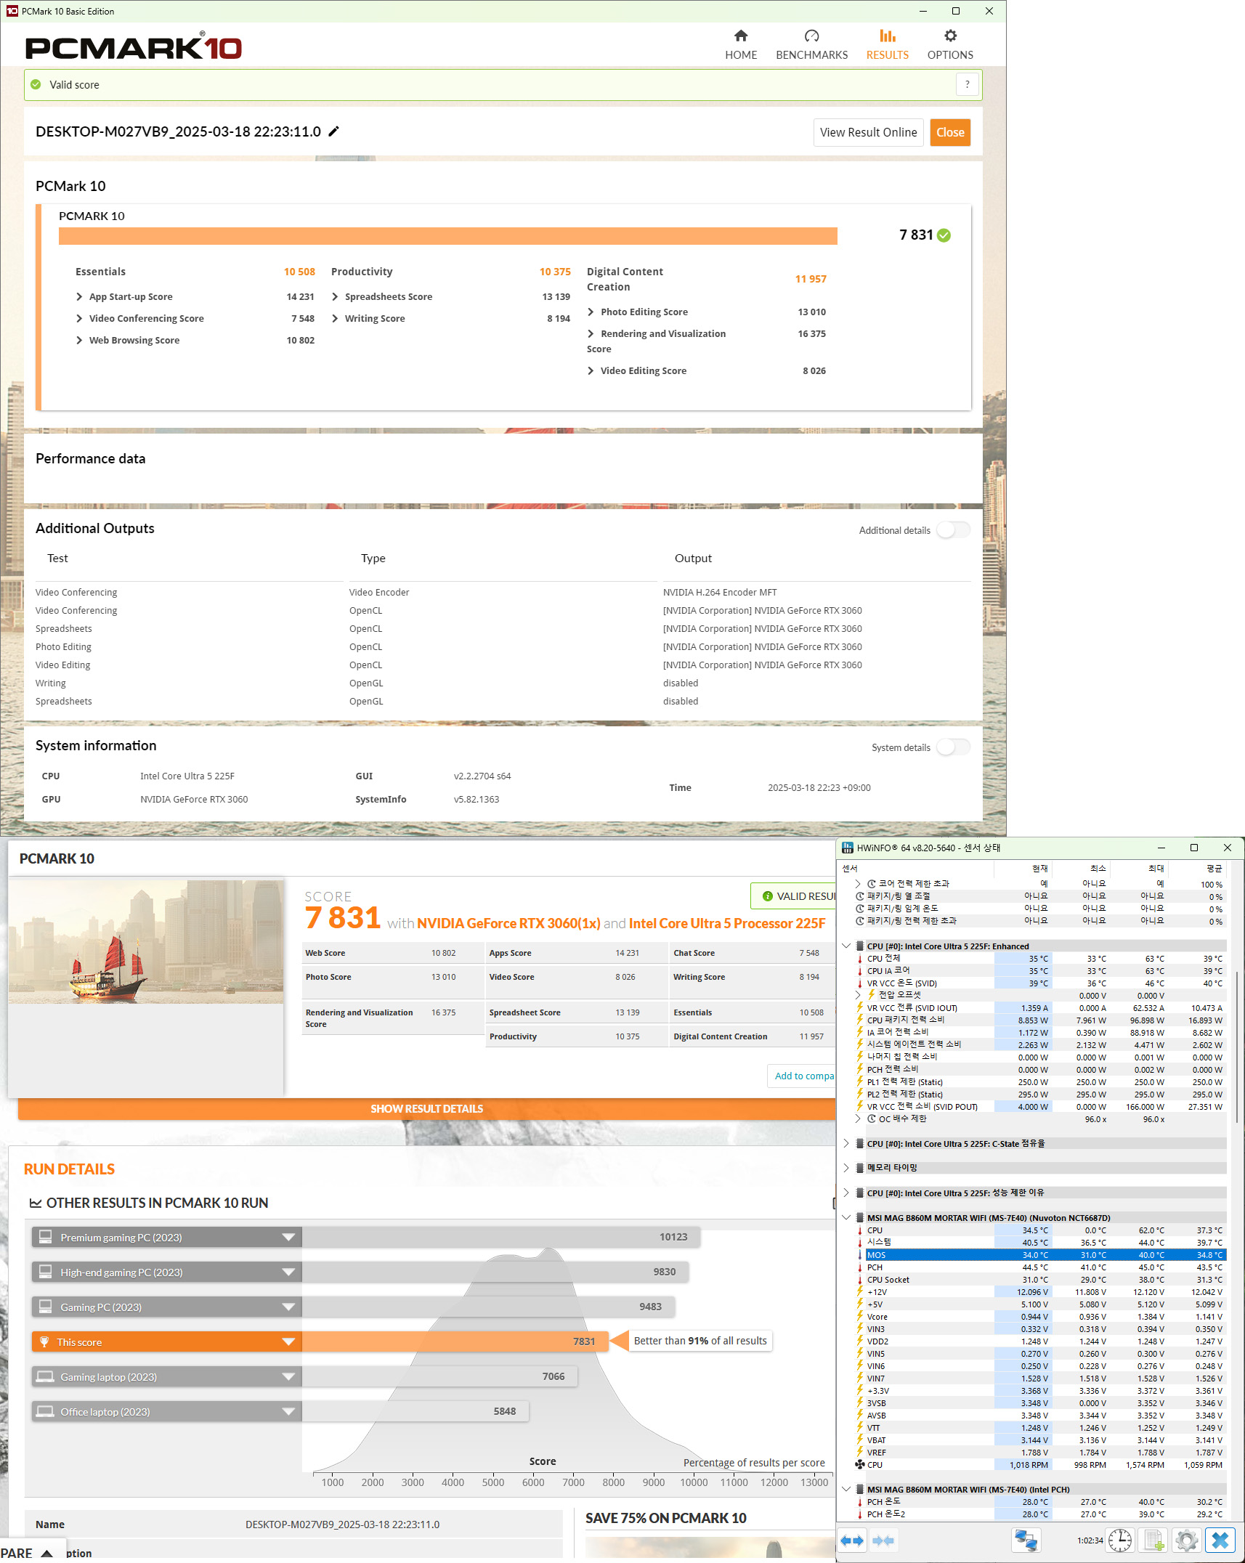Click the trophy icon on This score
The height and width of the screenshot is (1563, 1245).
pos(44,1342)
